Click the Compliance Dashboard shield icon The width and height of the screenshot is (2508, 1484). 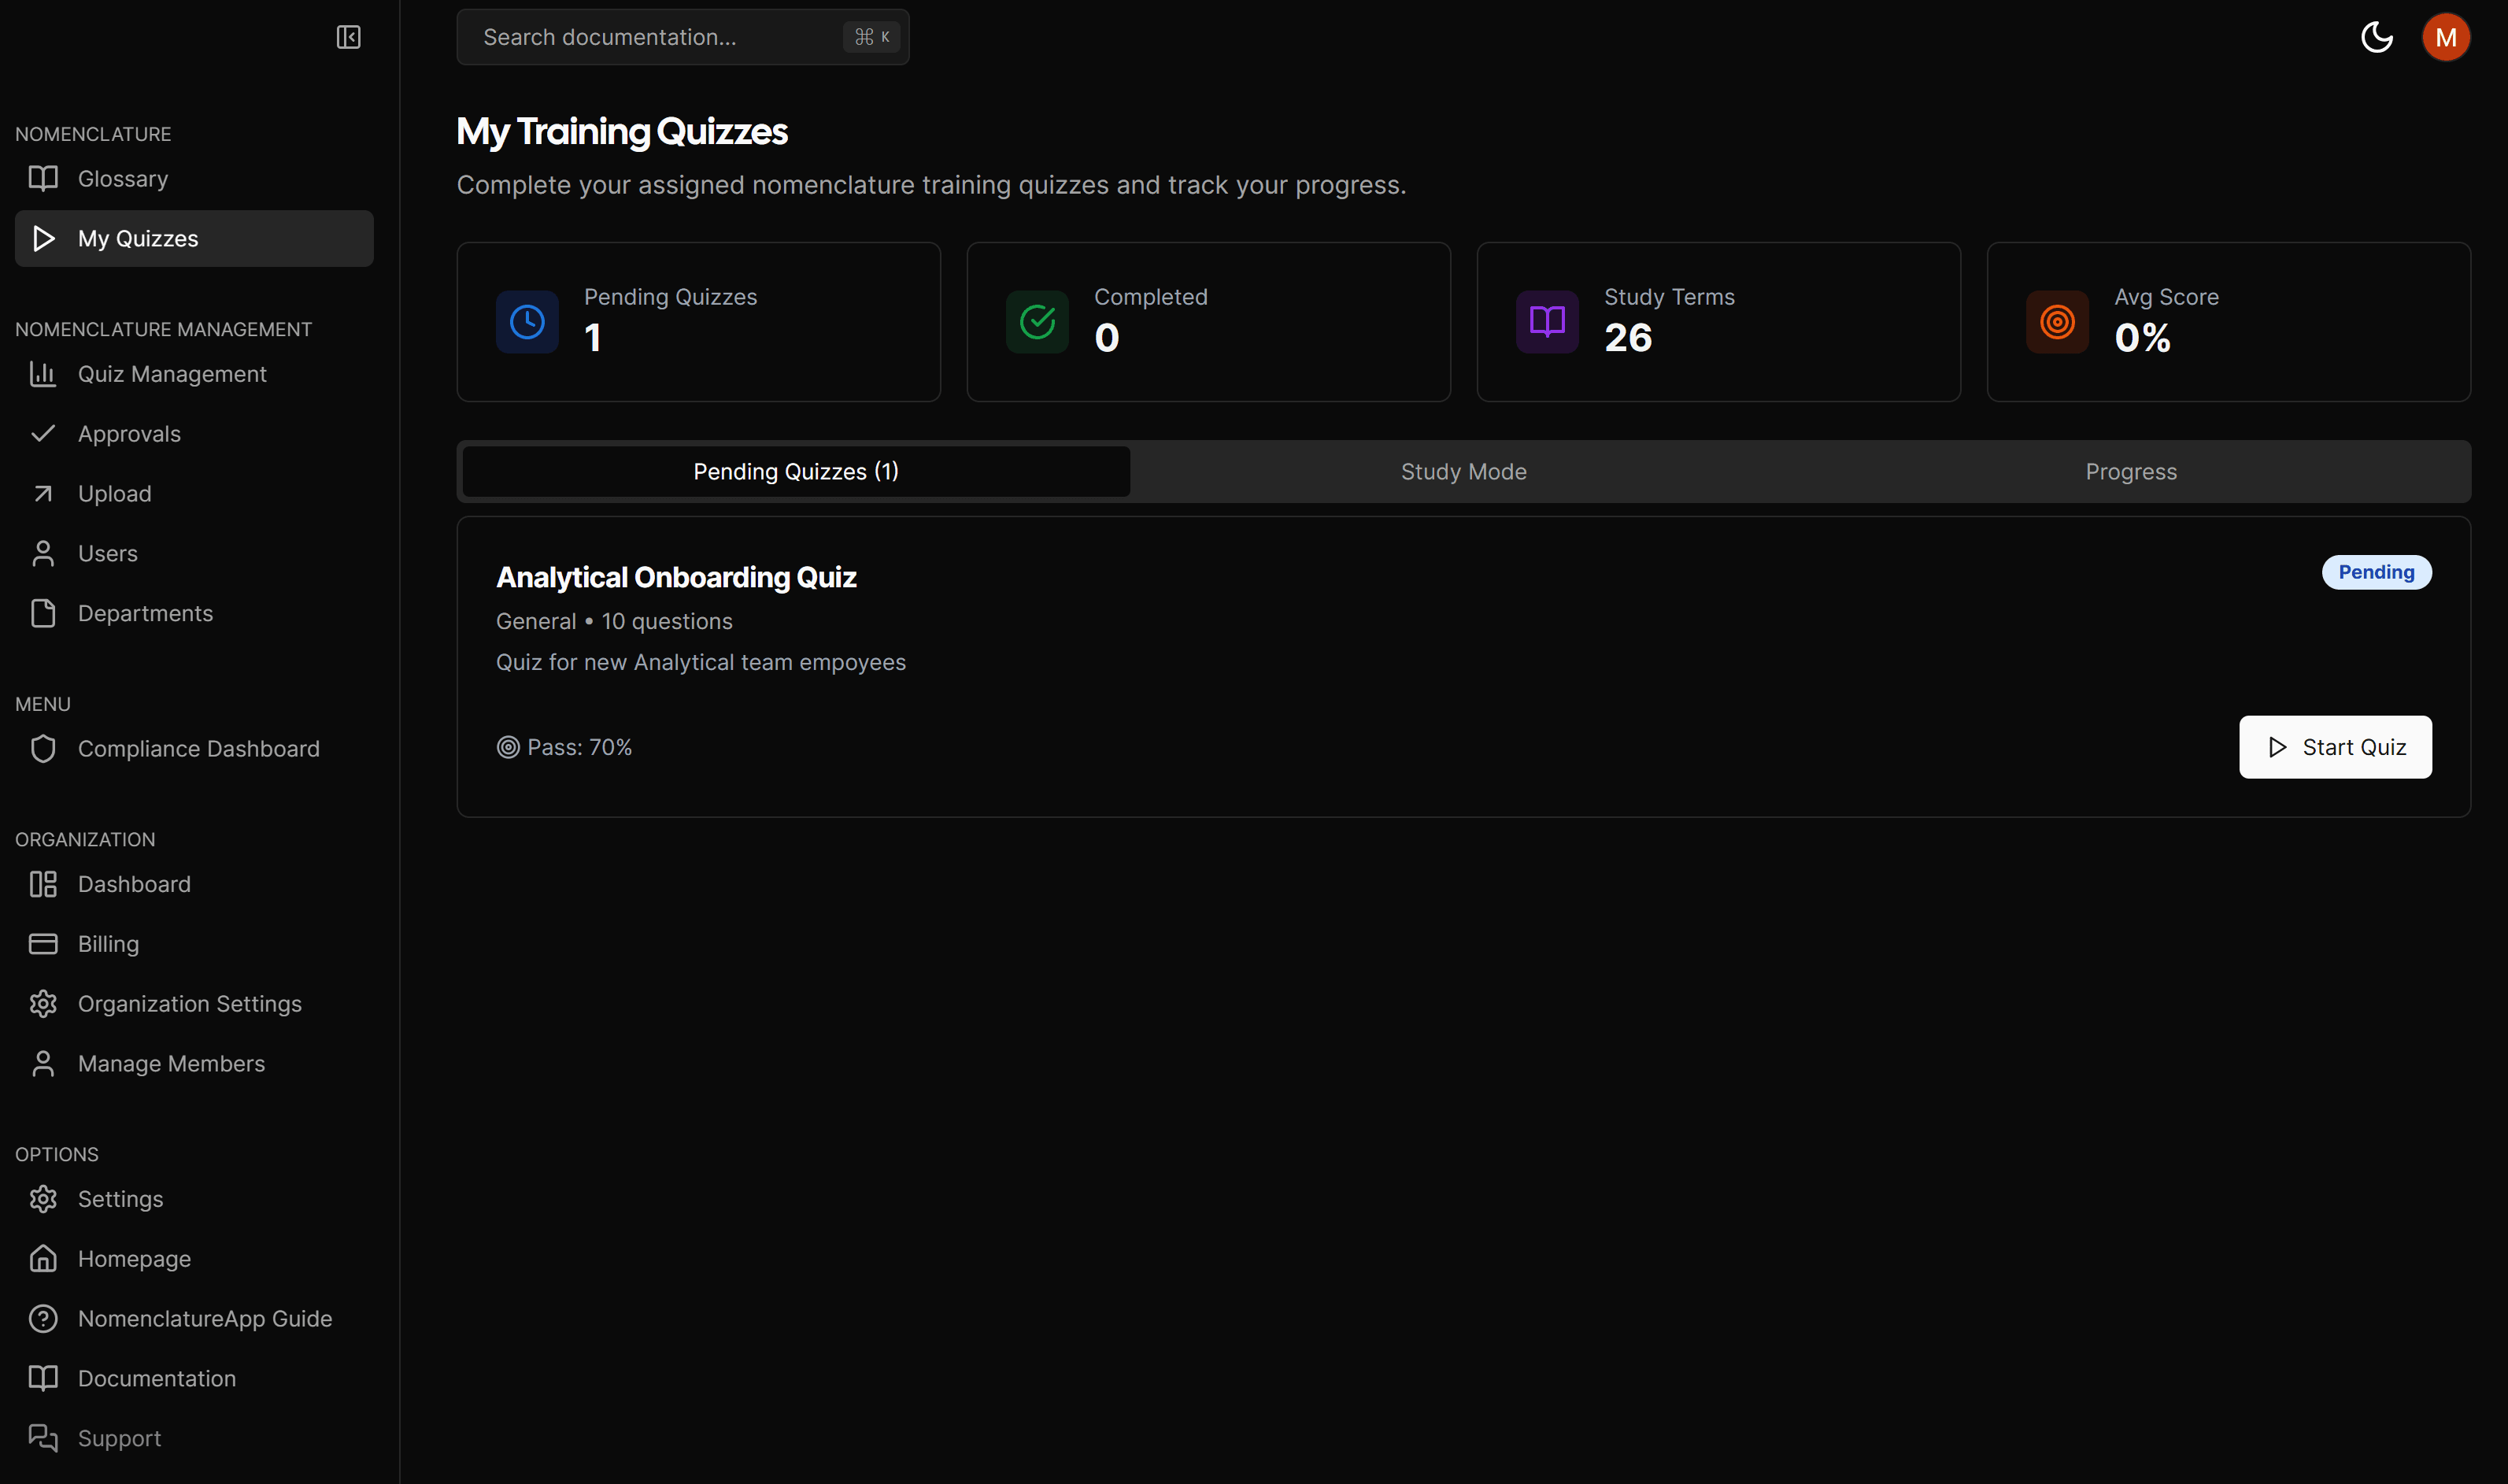tap(43, 749)
